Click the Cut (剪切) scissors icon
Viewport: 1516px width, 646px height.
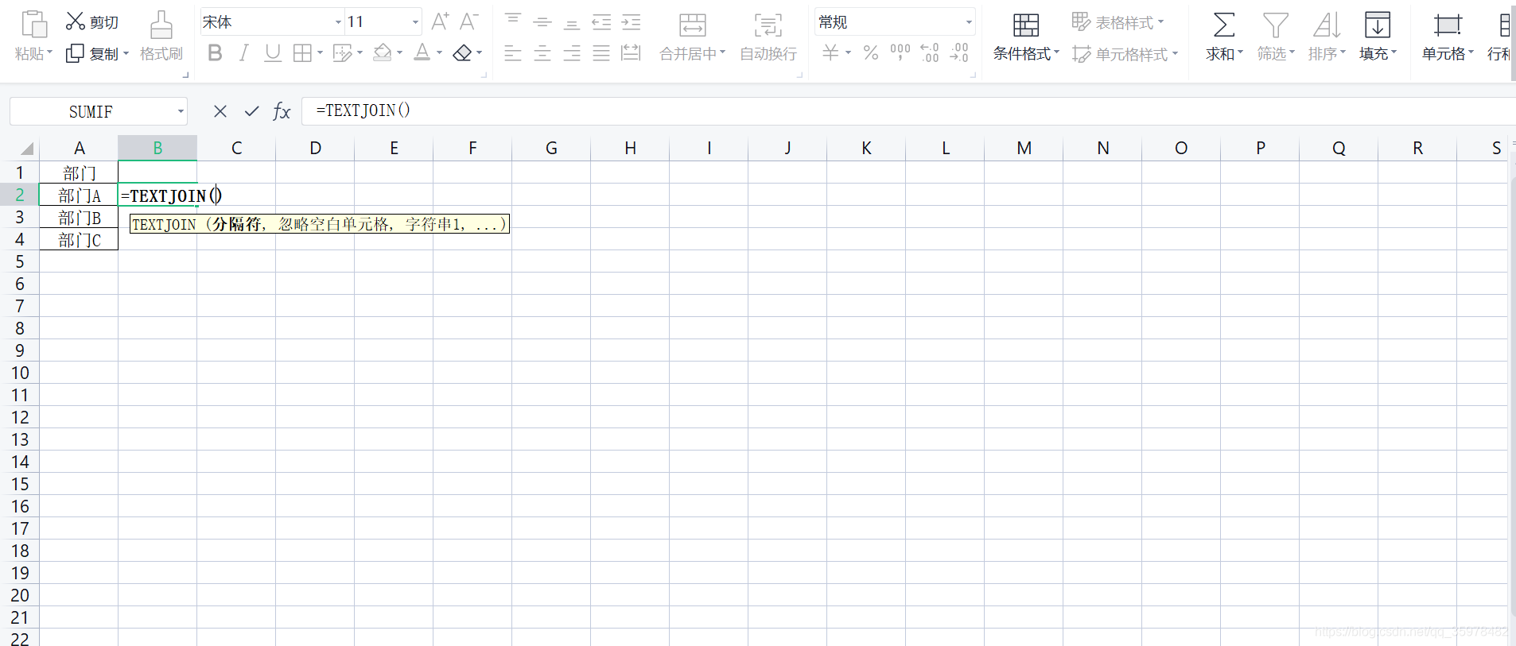pyautogui.click(x=75, y=21)
